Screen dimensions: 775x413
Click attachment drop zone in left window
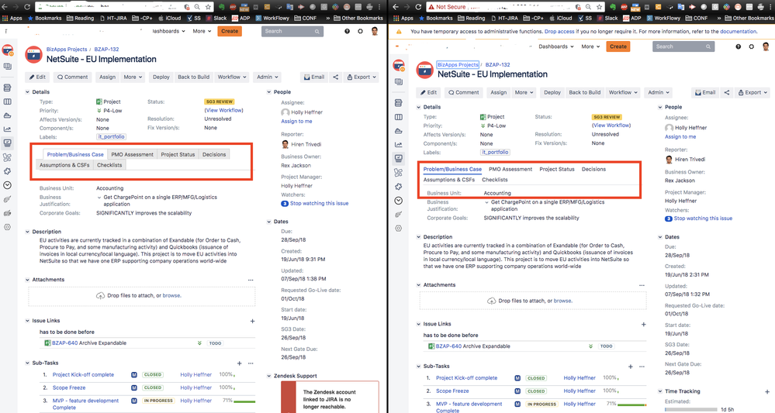click(x=142, y=295)
